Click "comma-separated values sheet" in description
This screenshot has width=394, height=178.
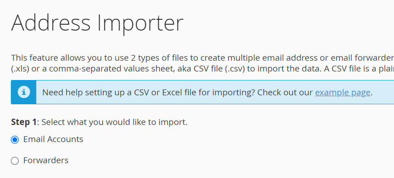112,69
